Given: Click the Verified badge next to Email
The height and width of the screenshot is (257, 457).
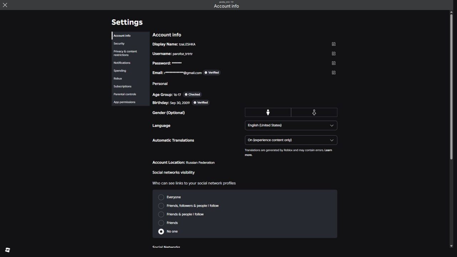Looking at the screenshot, I should [x=212, y=72].
